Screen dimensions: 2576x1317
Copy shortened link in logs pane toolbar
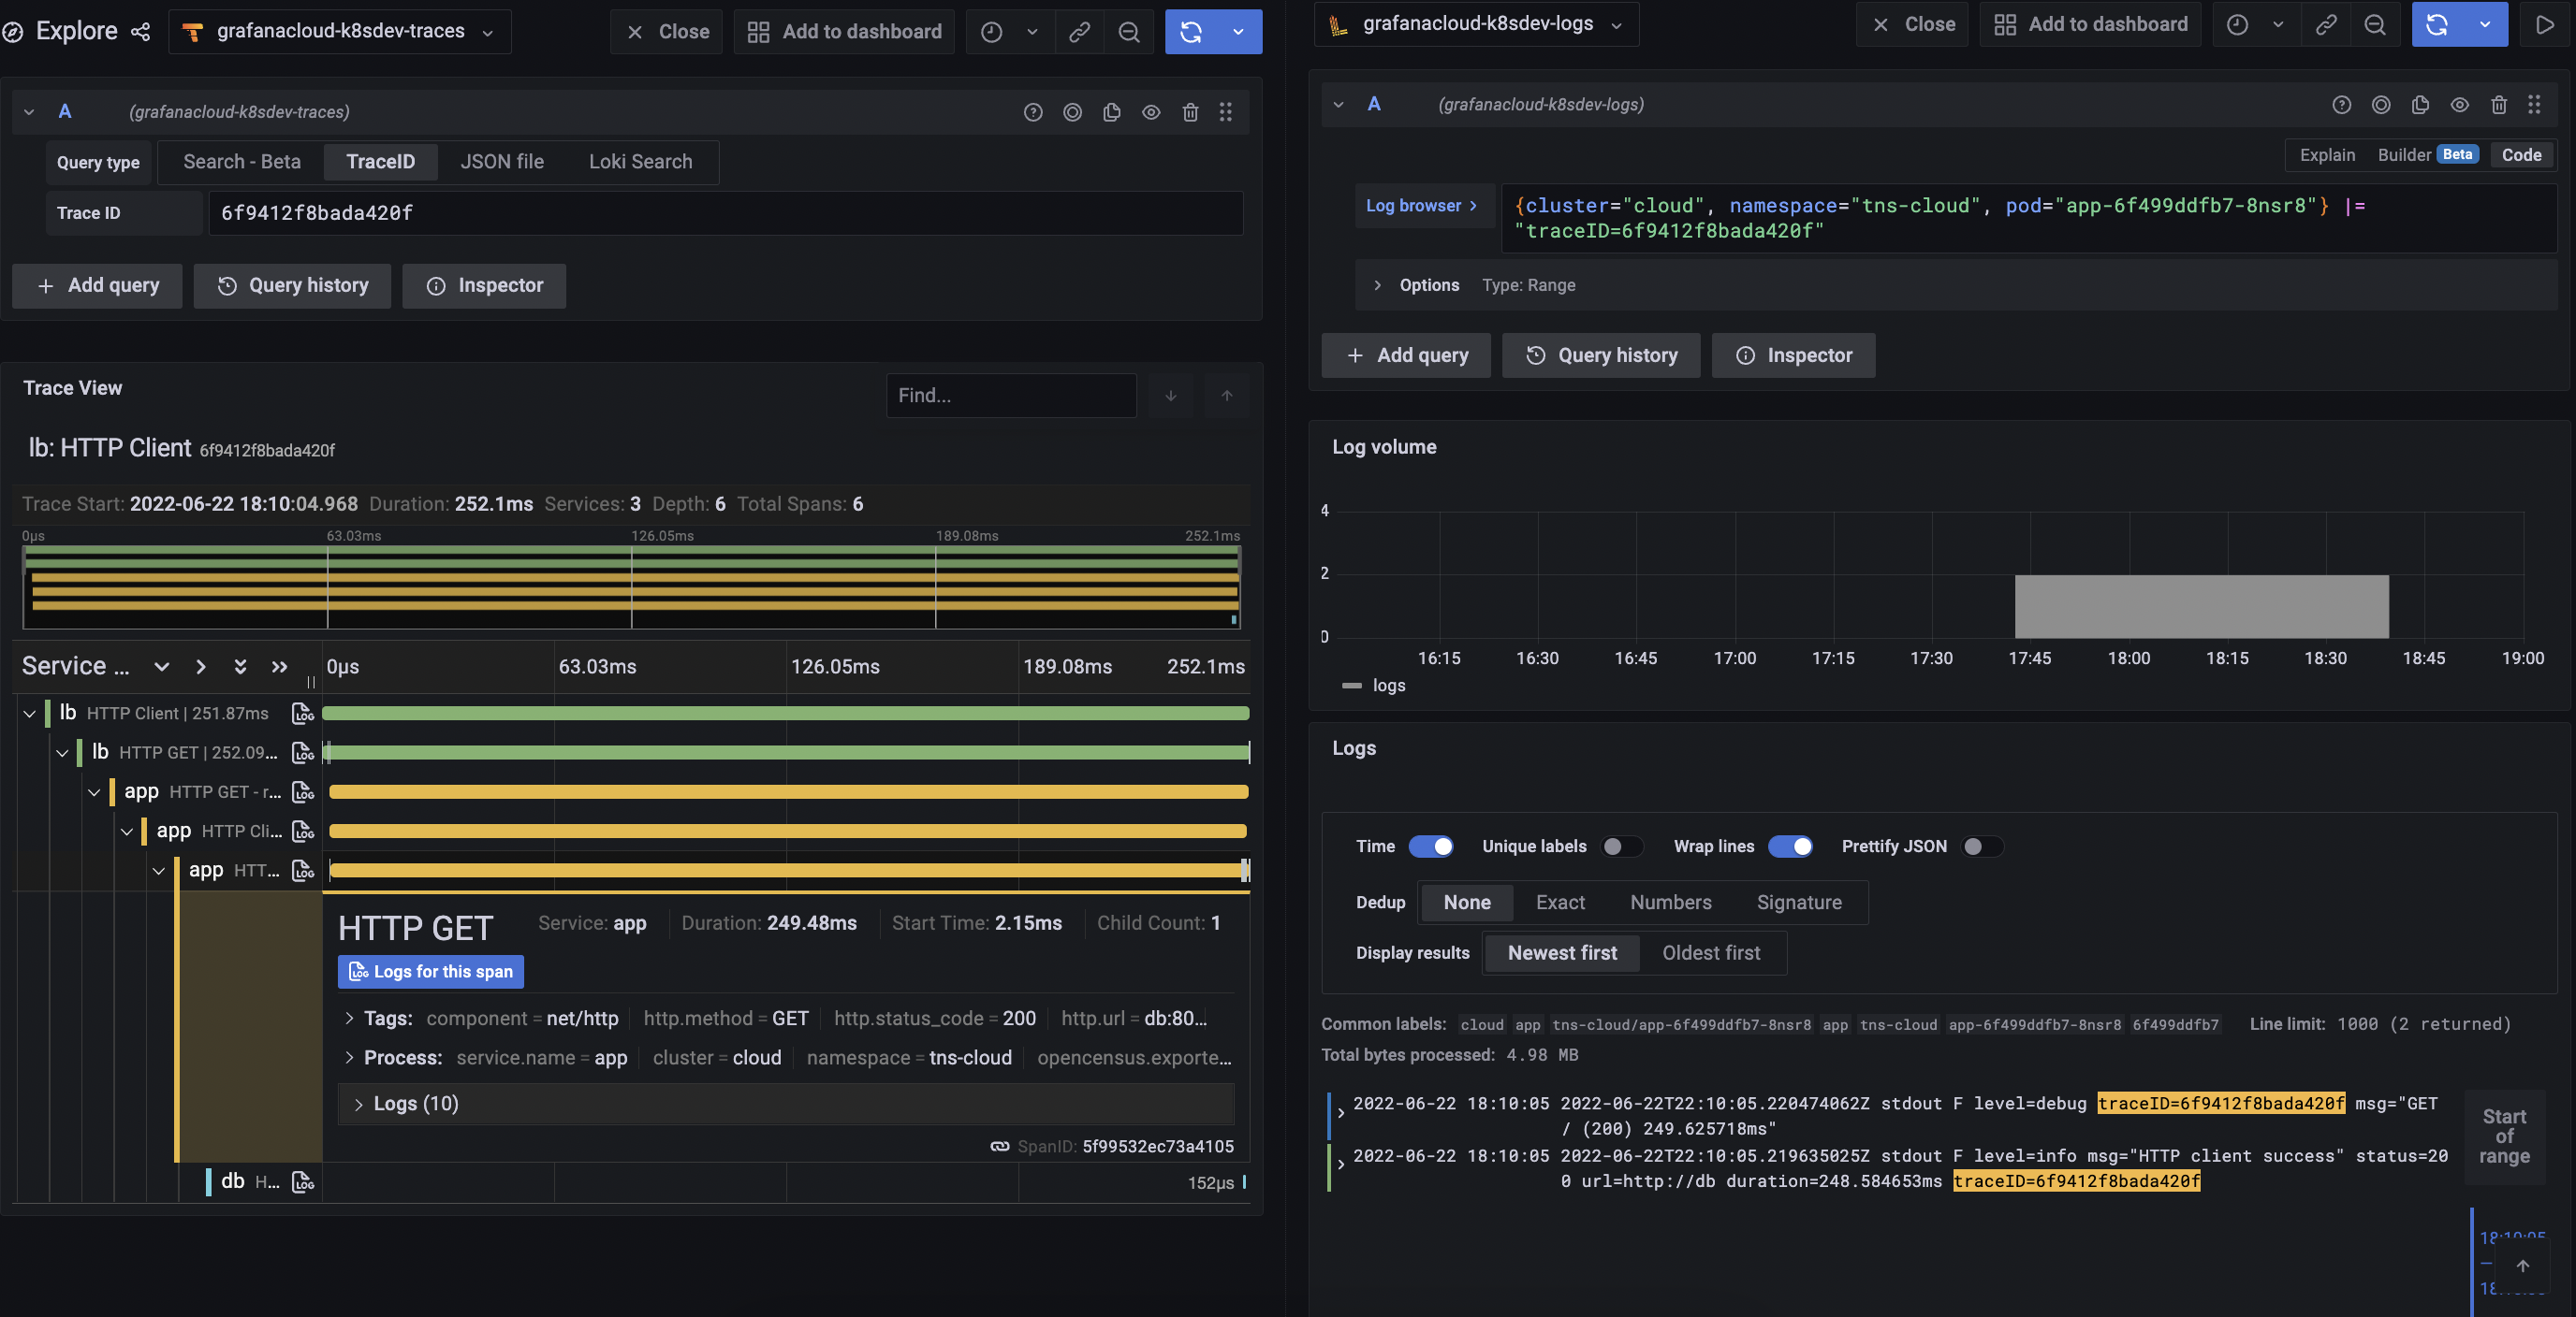click(2326, 25)
